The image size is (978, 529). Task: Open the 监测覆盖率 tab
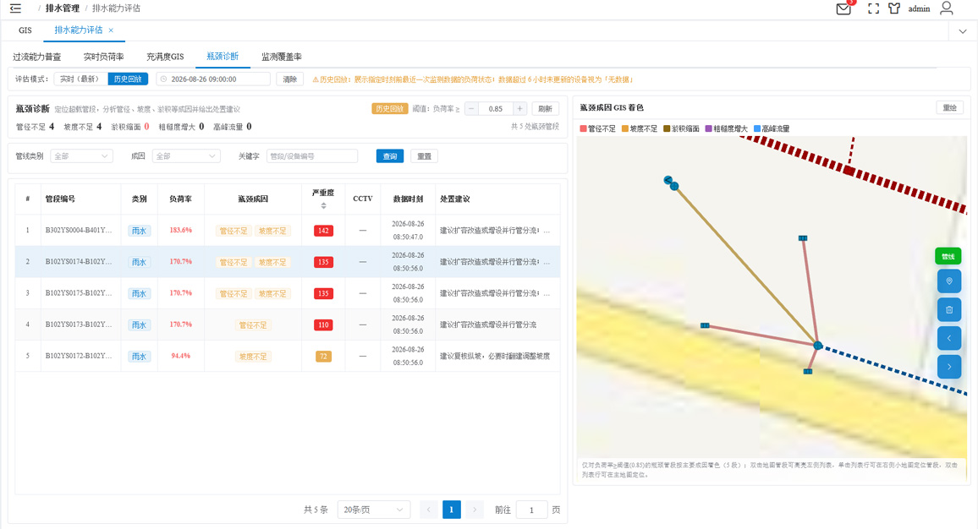coord(281,57)
